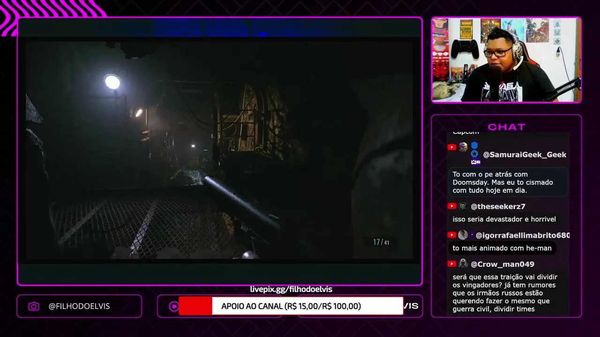Open @Crow_man049's avatar picture

[x=463, y=264]
